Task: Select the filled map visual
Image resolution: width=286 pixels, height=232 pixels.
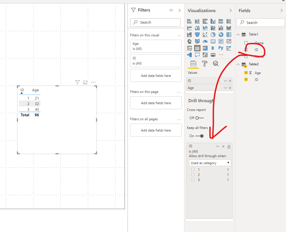Action: [x=197, y=41]
